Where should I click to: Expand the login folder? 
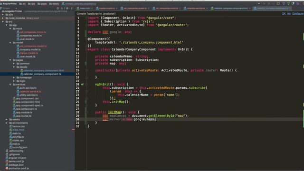(x=14, y=81)
